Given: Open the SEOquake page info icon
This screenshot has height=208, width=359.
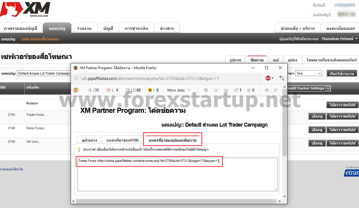Looking at the screenshot, I should point(206,90).
